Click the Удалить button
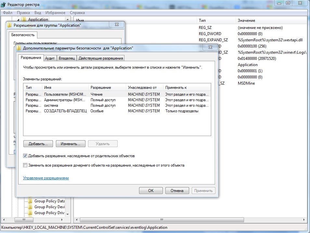The image size is (310, 233). click(x=103, y=144)
